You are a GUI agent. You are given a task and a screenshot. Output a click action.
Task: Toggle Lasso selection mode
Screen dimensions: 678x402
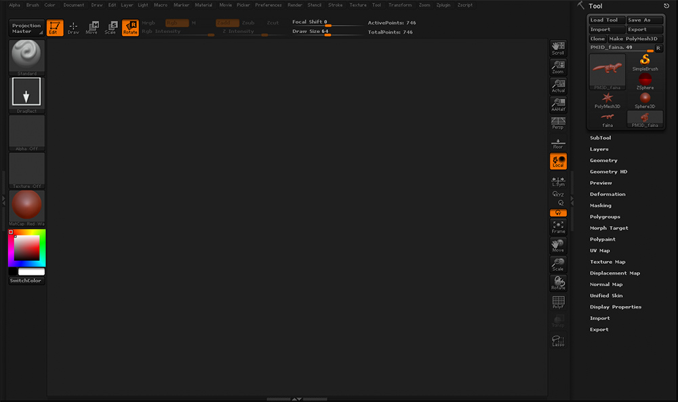click(558, 340)
